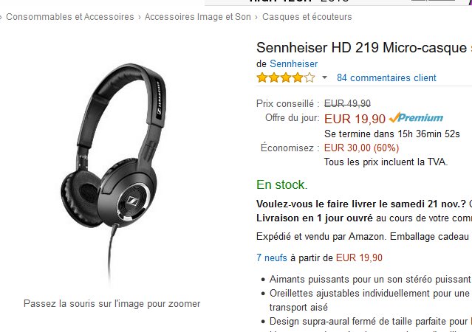The width and height of the screenshot is (472, 332).
Task: Go to Accessoires Image et Son breadcrumb
Action: [x=198, y=17]
